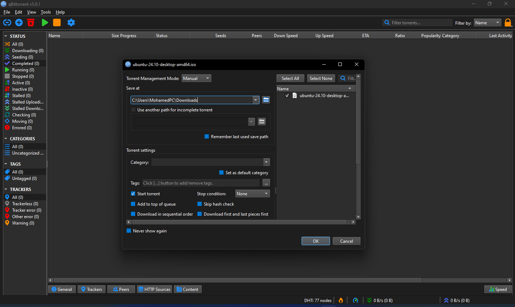
Task: Toggle Skip hash check option
Action: [200, 204]
